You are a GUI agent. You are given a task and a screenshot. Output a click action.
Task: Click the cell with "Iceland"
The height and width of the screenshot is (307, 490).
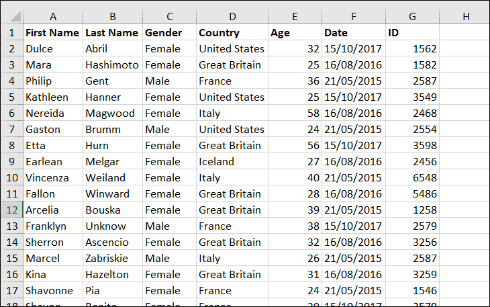(216, 161)
